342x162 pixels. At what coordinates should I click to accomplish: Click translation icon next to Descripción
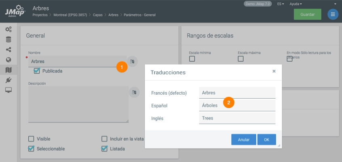click(134, 92)
